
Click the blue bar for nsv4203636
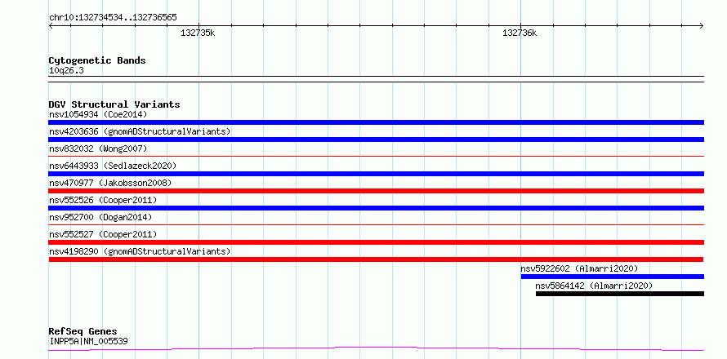click(x=376, y=140)
